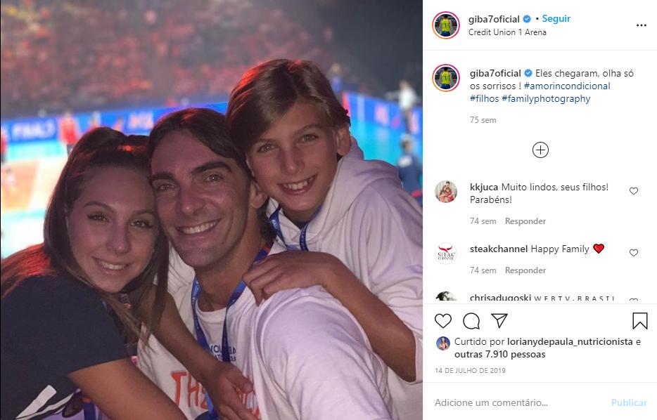Click the add a comment field

pos(517,402)
